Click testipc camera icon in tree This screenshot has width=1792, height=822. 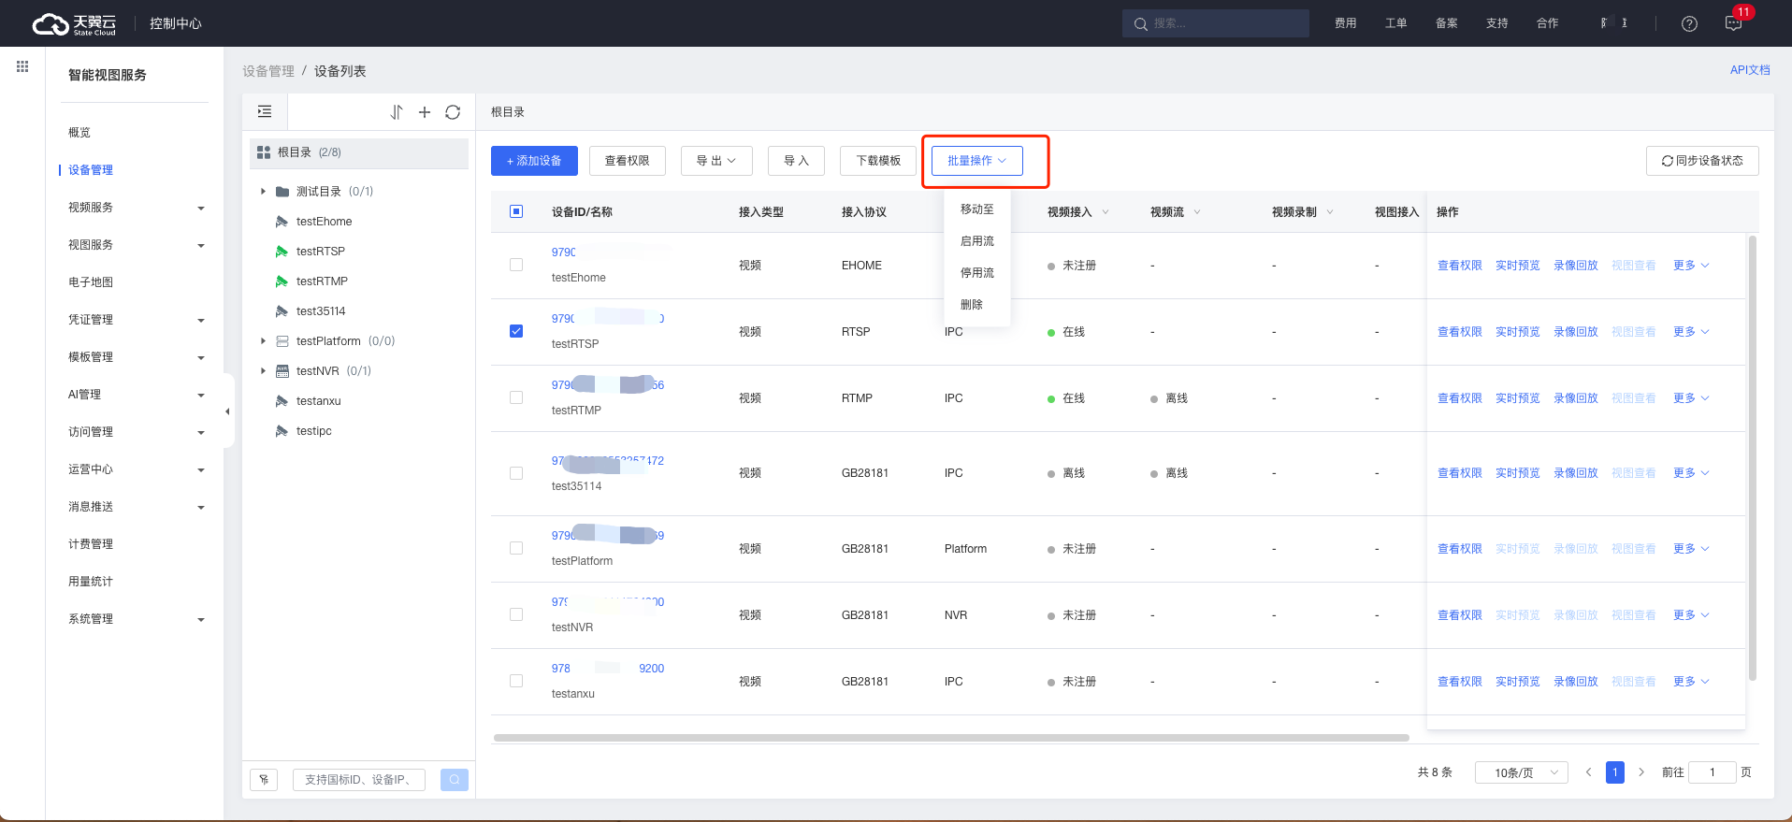coord(282,431)
